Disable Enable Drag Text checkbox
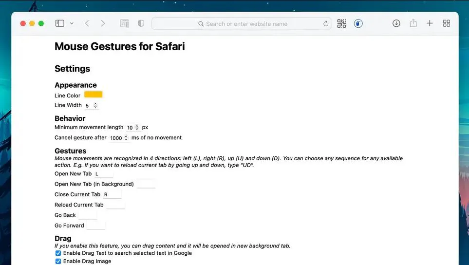469x265 pixels. [58, 253]
